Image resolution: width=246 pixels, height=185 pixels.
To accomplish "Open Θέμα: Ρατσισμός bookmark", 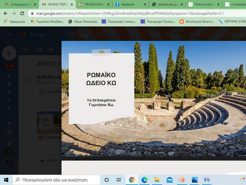I will click(x=83, y=22).
